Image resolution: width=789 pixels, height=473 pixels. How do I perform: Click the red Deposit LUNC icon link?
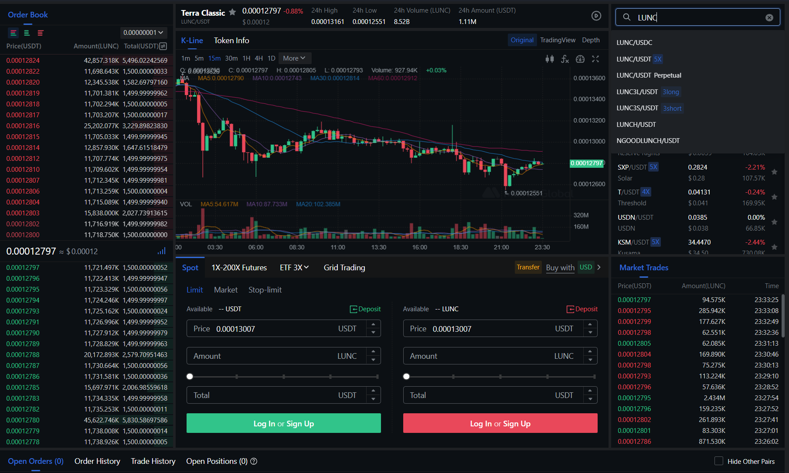tap(582, 309)
